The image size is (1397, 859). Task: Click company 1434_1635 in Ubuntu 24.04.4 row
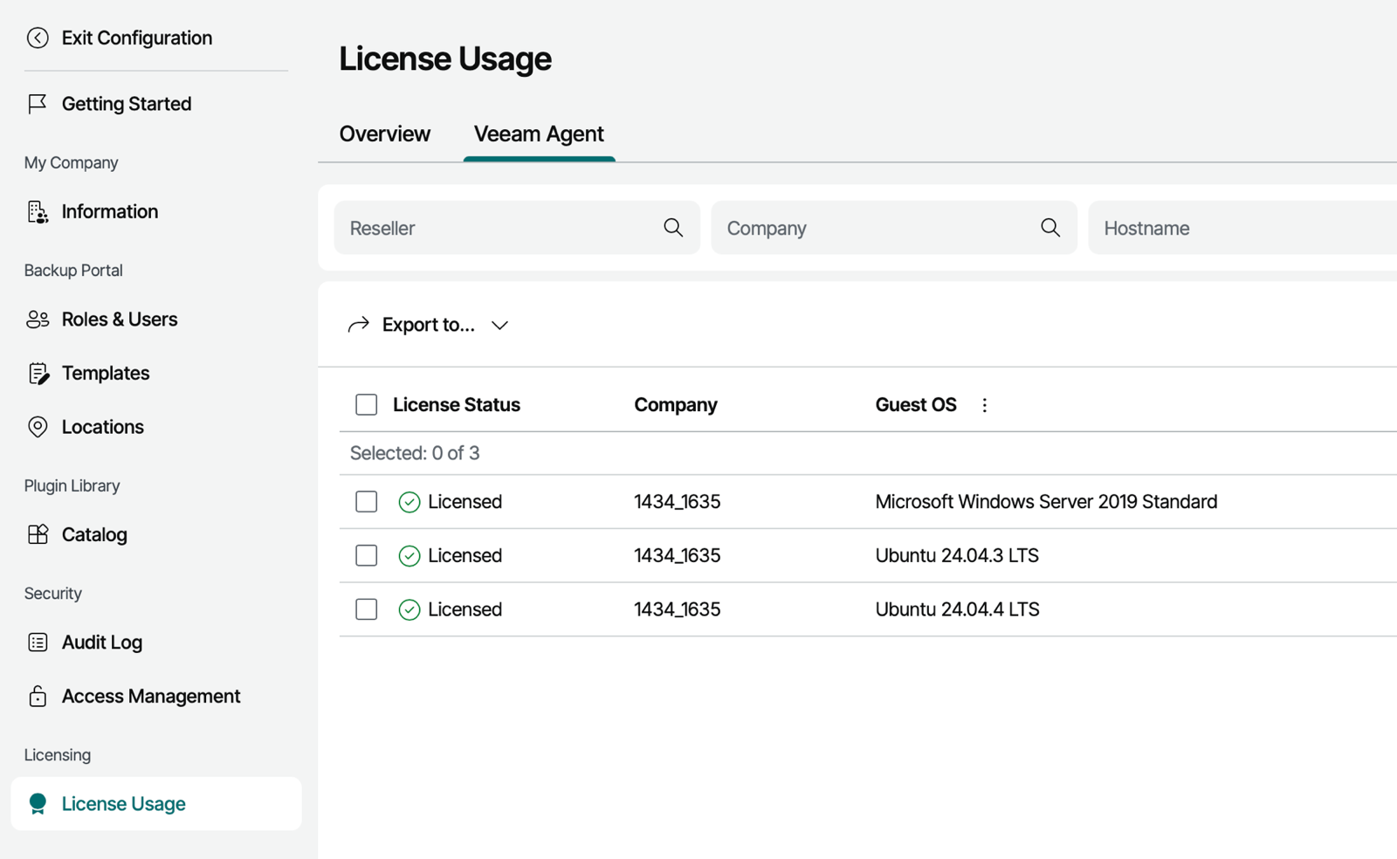(x=678, y=609)
